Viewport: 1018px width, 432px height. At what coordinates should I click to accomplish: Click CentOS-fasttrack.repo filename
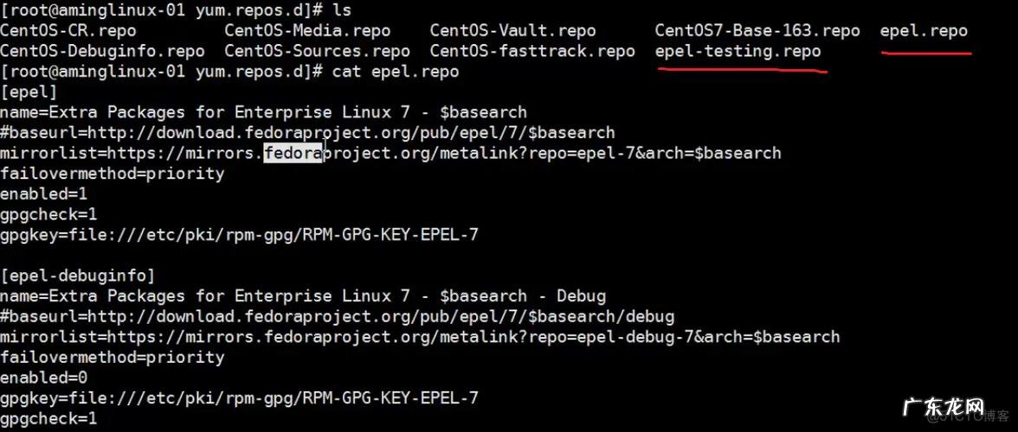(x=532, y=51)
